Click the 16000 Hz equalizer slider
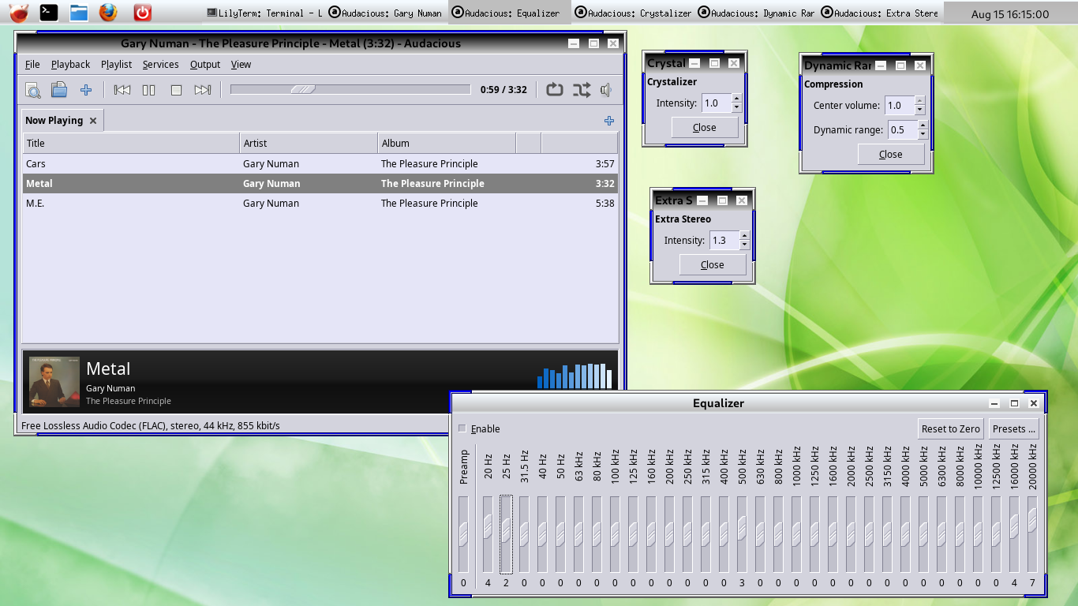Image resolution: width=1078 pixels, height=606 pixels. click(1014, 534)
